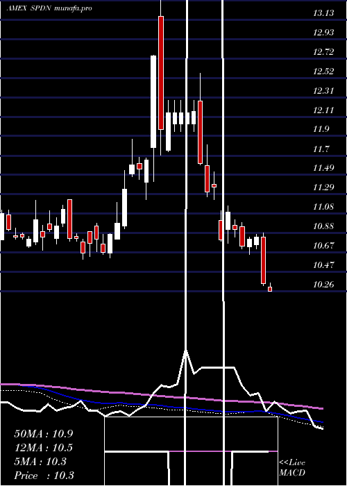
Task: Click the 12.52 price axis label
Action: pyautogui.click(x=323, y=72)
